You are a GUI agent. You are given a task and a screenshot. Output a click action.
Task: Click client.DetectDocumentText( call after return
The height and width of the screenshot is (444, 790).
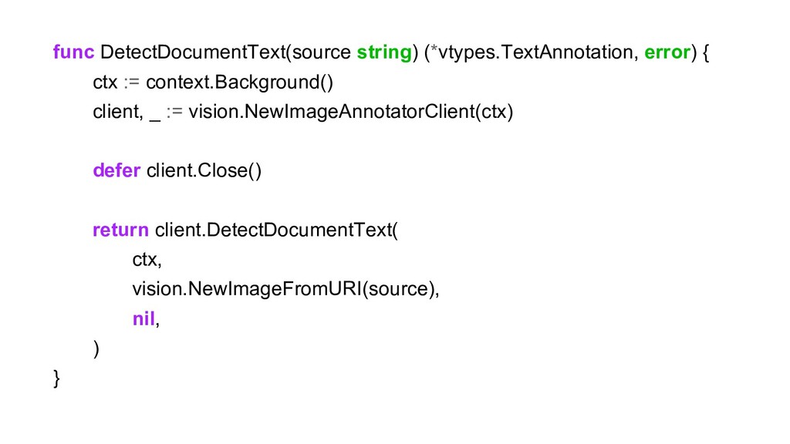tap(276, 230)
